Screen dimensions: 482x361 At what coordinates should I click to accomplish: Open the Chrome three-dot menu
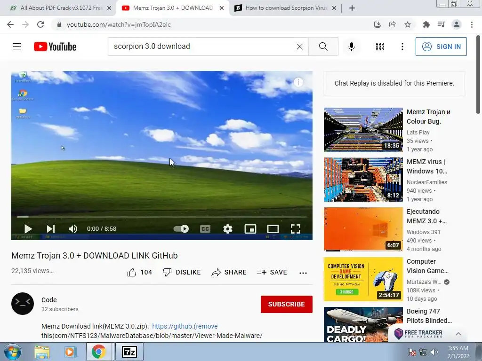472,24
